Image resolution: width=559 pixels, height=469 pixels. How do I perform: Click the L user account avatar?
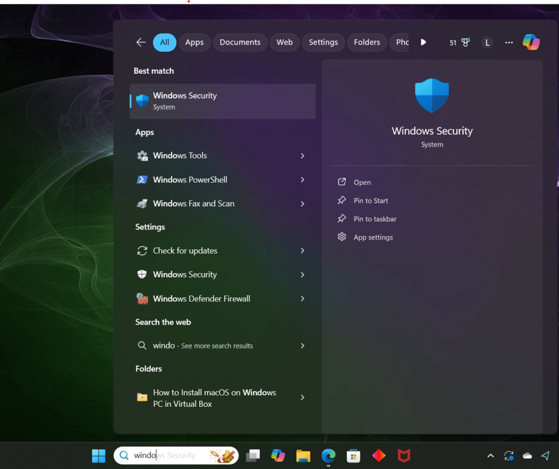pos(487,43)
